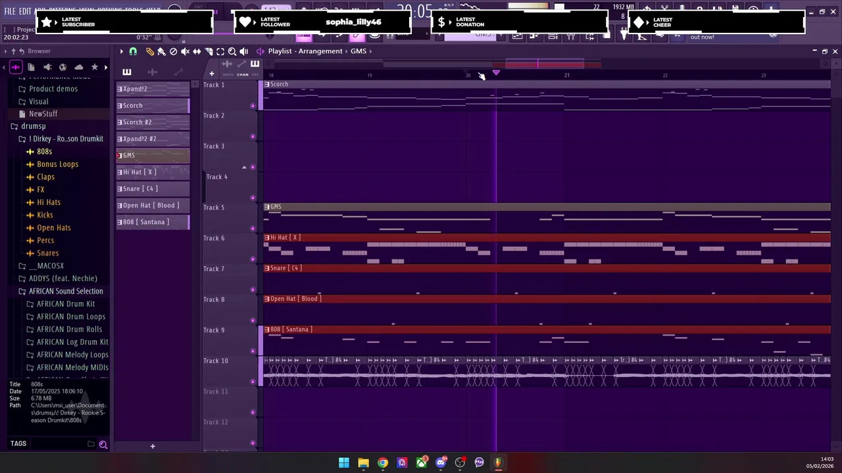Choose the select marquee tool
This screenshot has width=842, height=473.
click(x=220, y=51)
